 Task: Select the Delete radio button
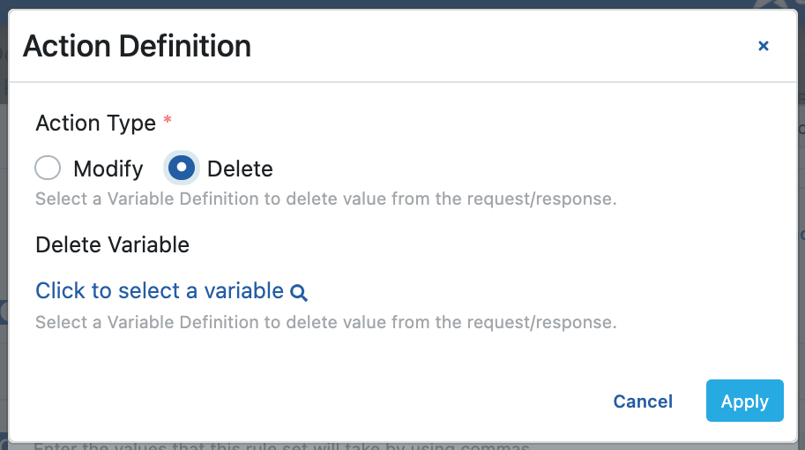[182, 169]
